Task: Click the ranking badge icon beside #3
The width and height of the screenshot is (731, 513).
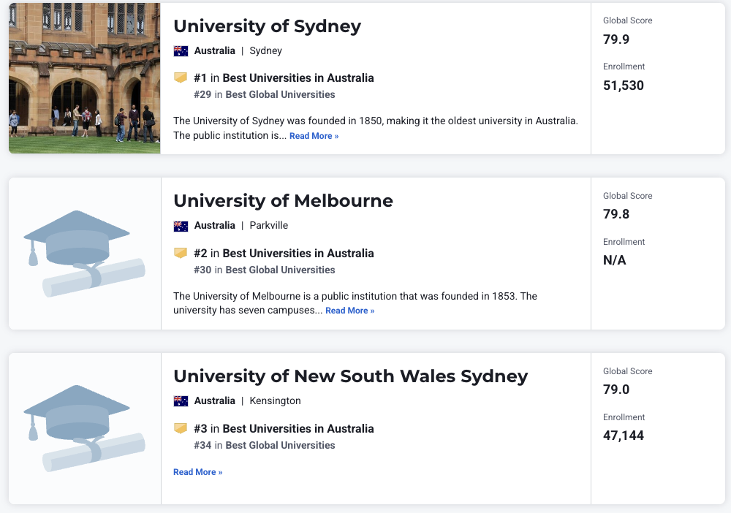Action: tap(181, 429)
